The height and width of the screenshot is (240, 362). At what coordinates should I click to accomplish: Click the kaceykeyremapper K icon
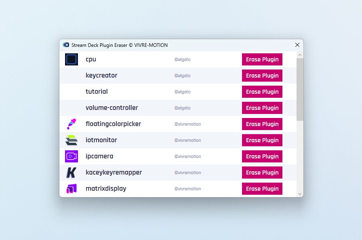[72, 173]
